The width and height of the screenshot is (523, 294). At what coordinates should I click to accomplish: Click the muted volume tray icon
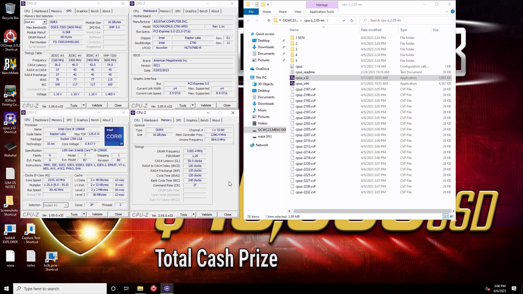click(488, 289)
